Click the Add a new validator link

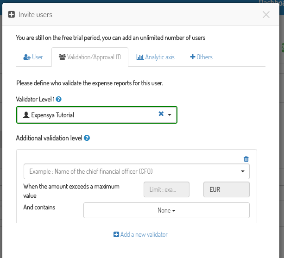tap(140, 234)
